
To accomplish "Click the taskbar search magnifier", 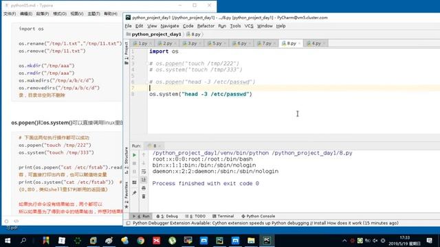I will tap(23, 241).
